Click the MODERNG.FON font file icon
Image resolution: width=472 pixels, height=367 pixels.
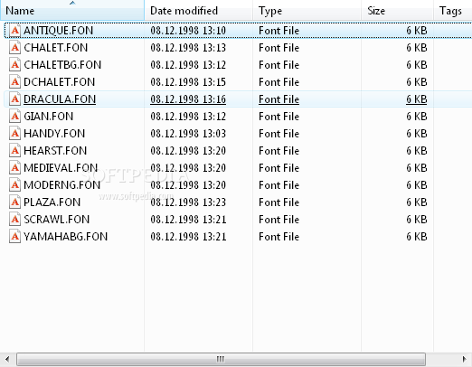click(x=14, y=185)
